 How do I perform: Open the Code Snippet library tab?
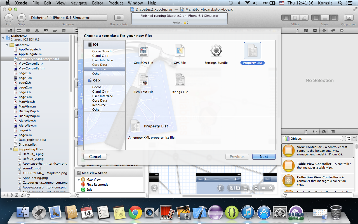point(315,131)
